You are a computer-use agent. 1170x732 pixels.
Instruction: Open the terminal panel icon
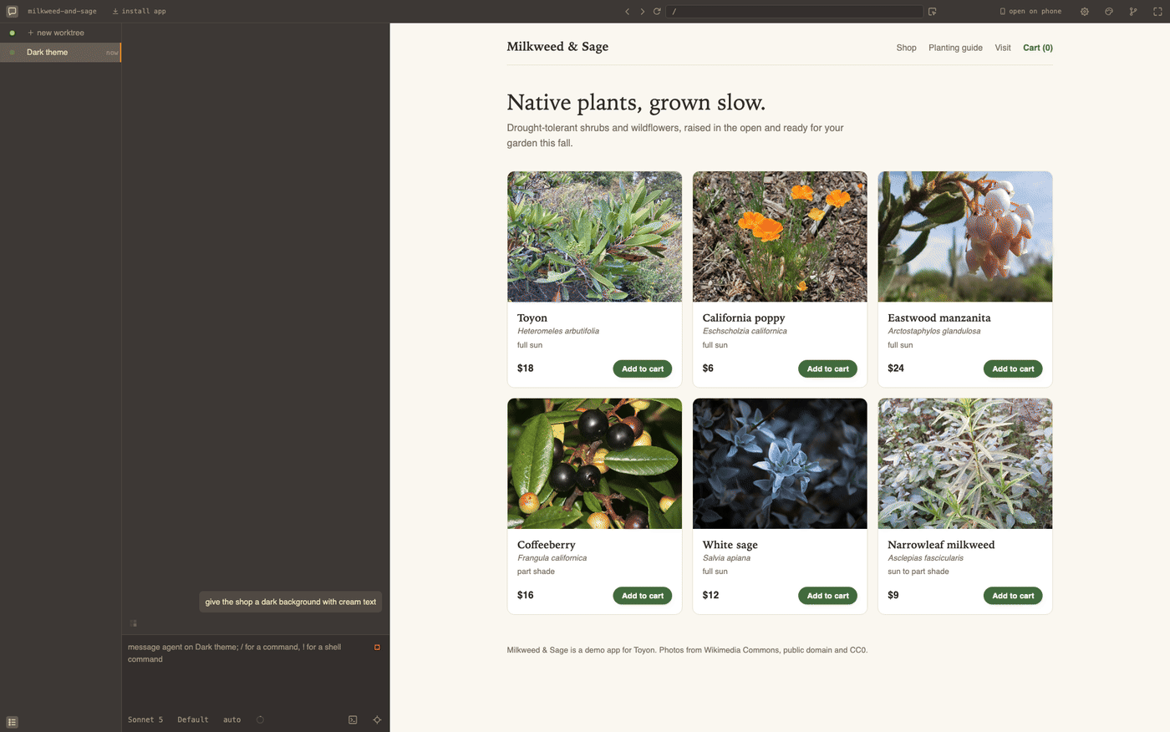point(353,719)
